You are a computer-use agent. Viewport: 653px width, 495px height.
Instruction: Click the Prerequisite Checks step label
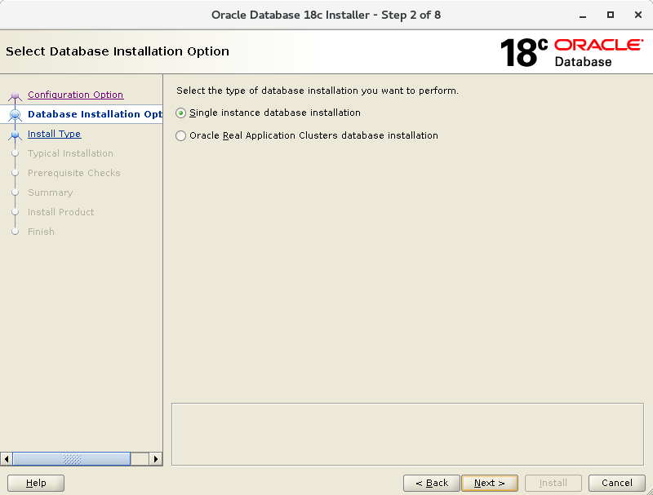73,173
